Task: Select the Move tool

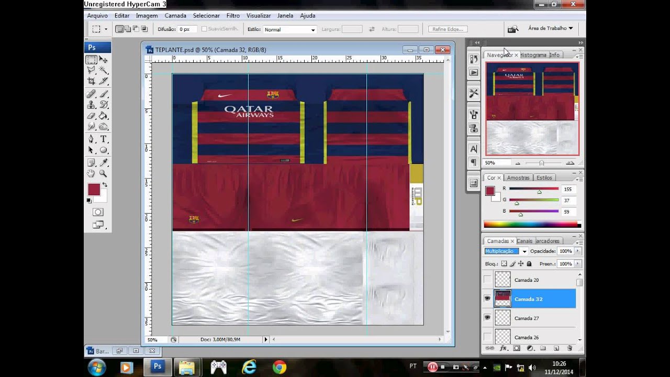Action: coord(104,60)
